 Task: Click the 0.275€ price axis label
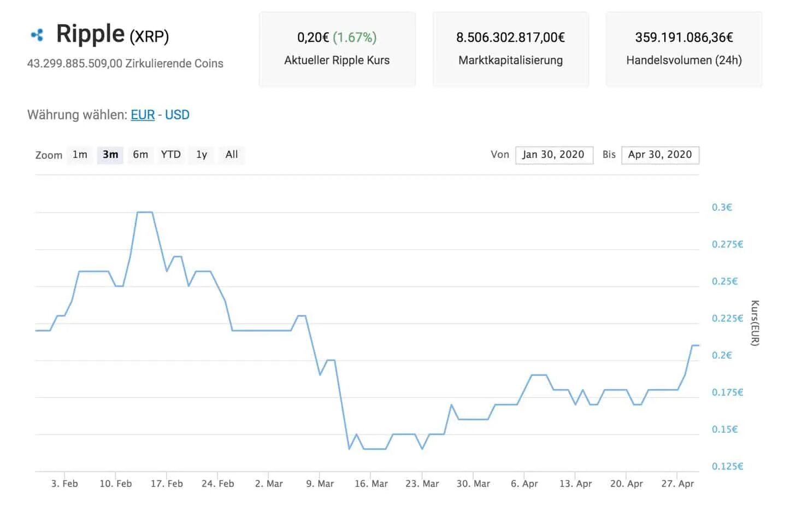727,244
